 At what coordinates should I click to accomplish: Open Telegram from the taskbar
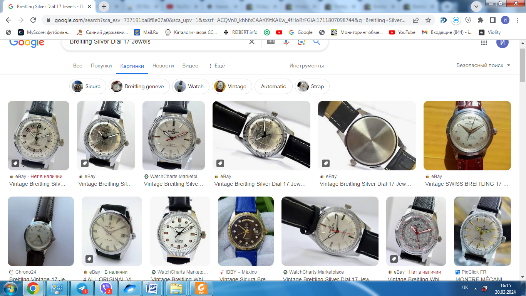click(x=82, y=288)
